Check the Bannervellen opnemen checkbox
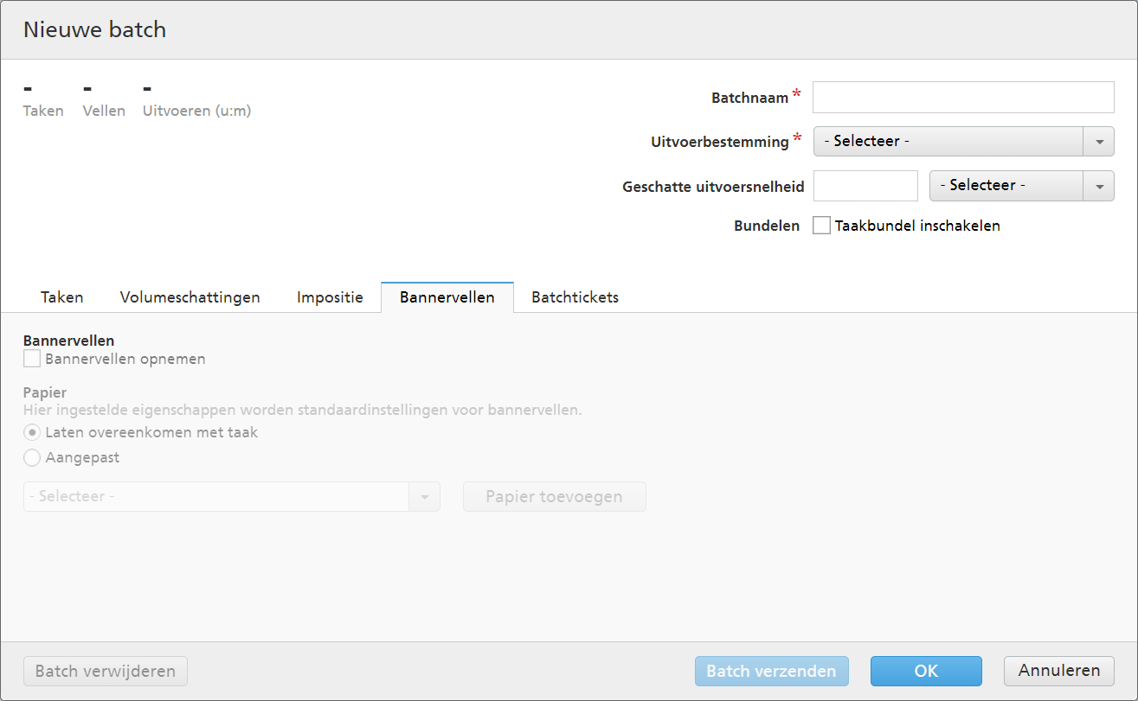 (x=32, y=359)
